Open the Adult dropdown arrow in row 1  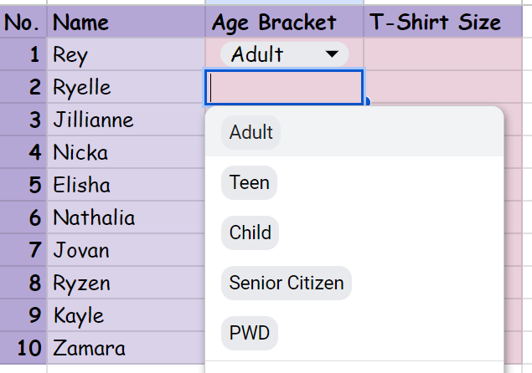click(333, 54)
